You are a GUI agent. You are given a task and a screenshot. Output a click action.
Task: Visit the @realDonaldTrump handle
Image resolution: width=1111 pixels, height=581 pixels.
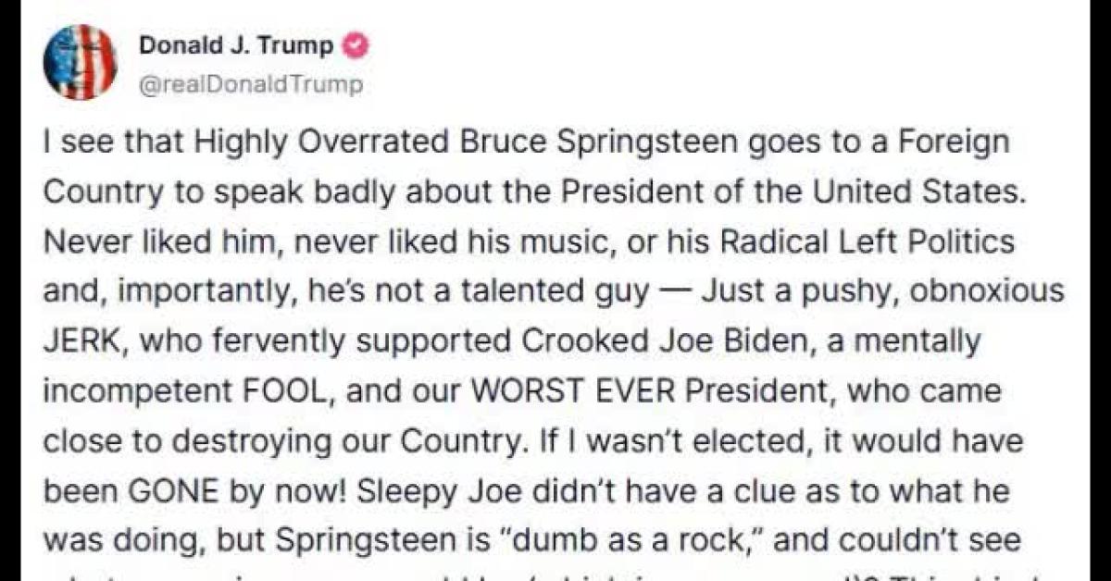click(x=251, y=85)
